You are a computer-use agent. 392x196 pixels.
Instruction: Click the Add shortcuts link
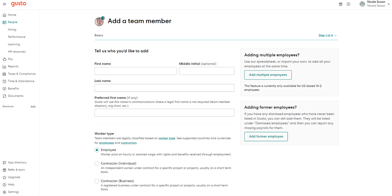point(33,107)
